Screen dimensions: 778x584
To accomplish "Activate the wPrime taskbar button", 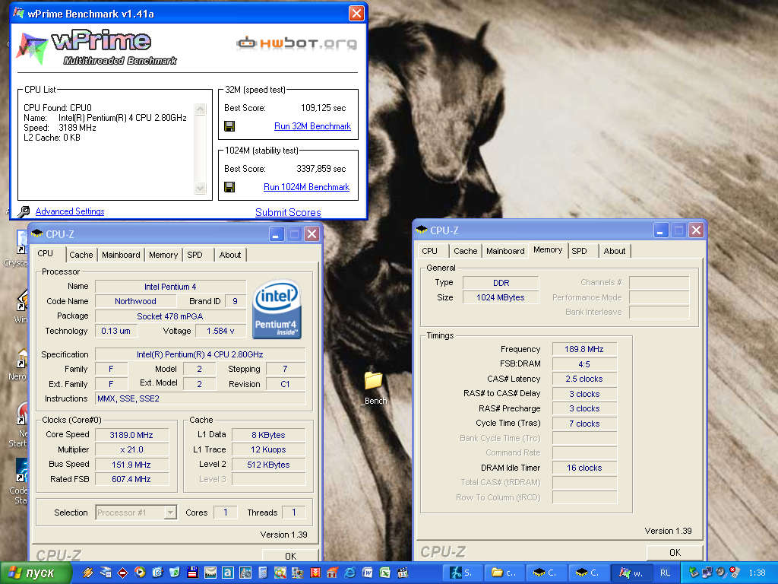I will coord(630,573).
